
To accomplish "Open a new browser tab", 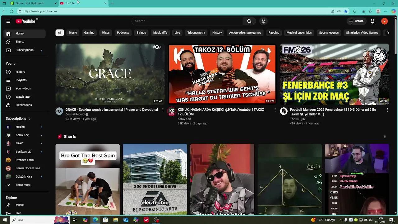I will point(112,3).
